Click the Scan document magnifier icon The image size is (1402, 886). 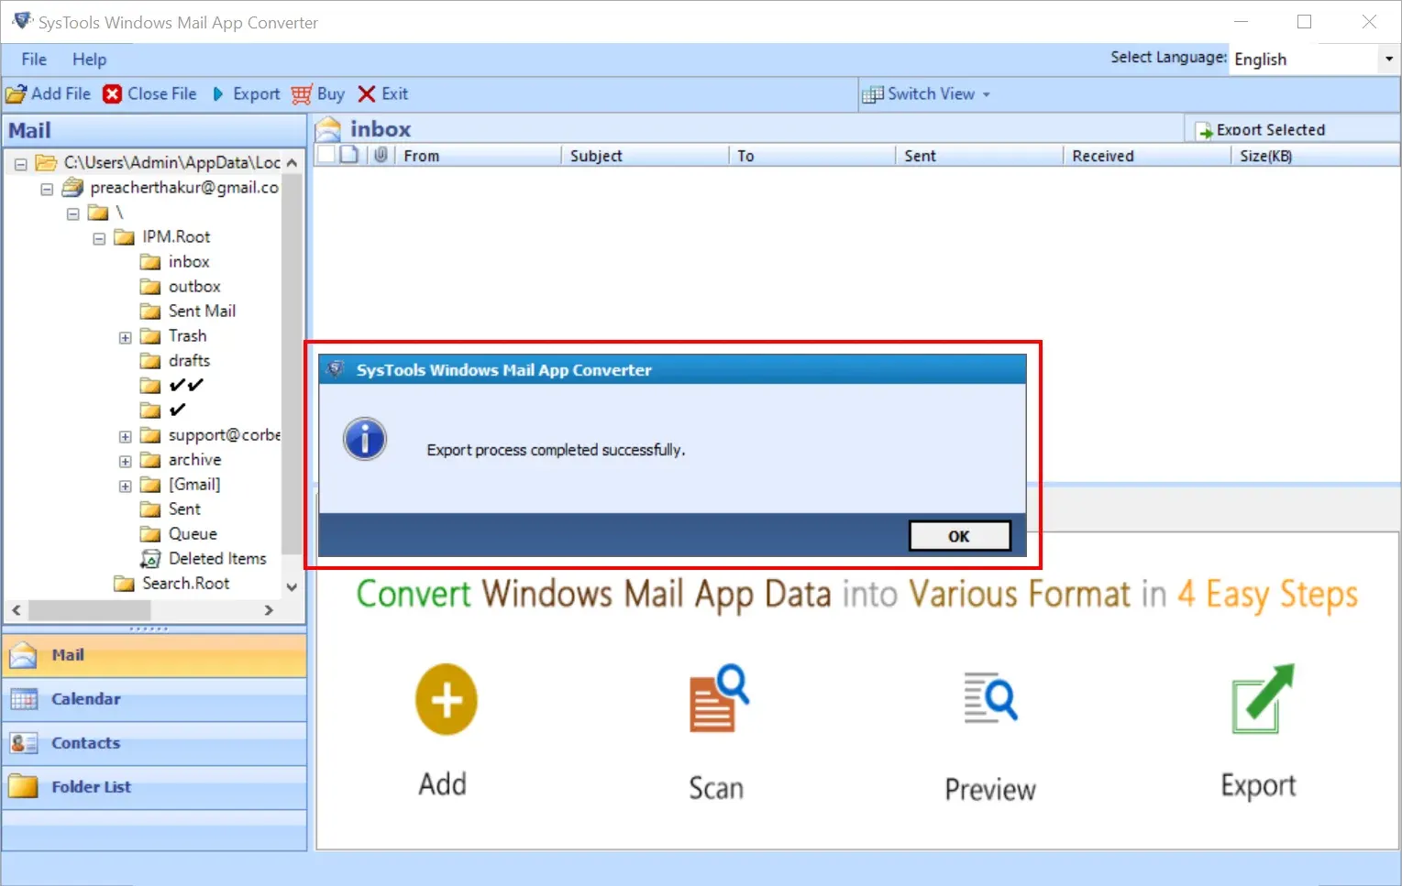[x=719, y=698]
